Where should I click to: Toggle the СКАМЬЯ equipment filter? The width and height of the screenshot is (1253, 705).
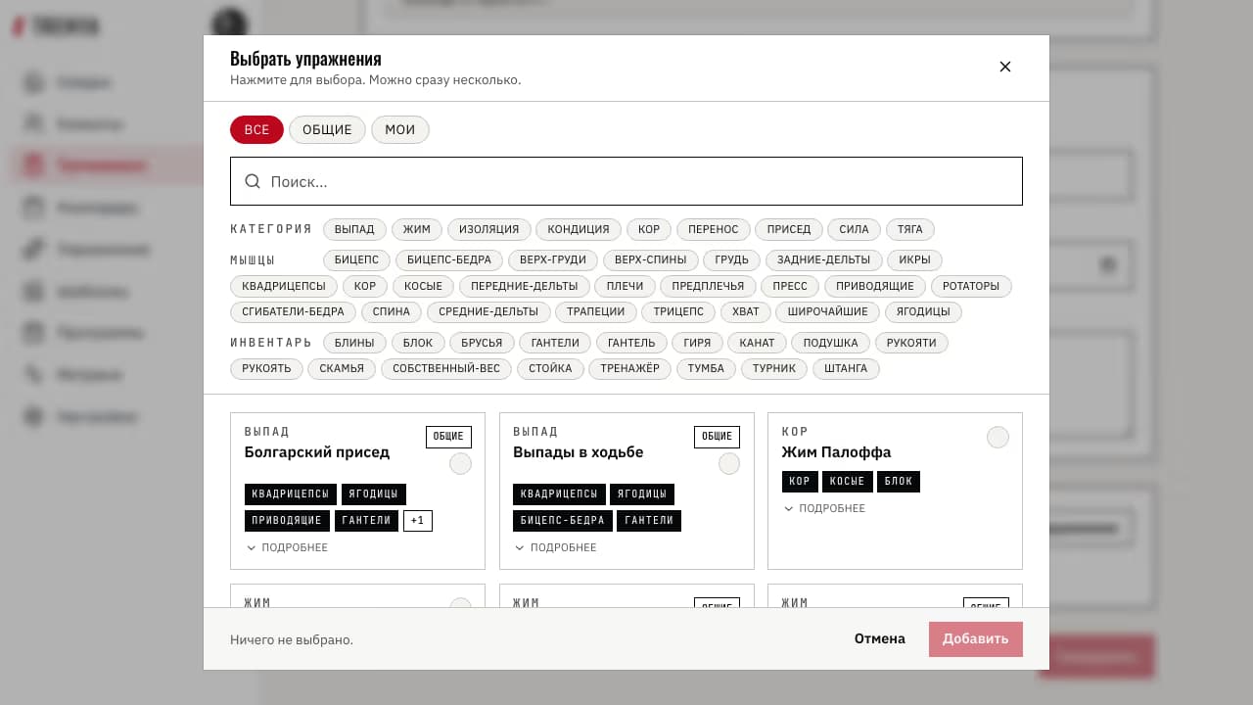(342, 369)
